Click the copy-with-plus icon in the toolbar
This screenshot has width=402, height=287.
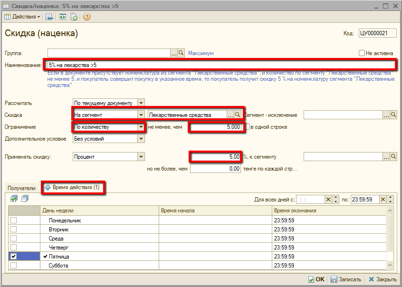pyautogui.click(x=74, y=17)
